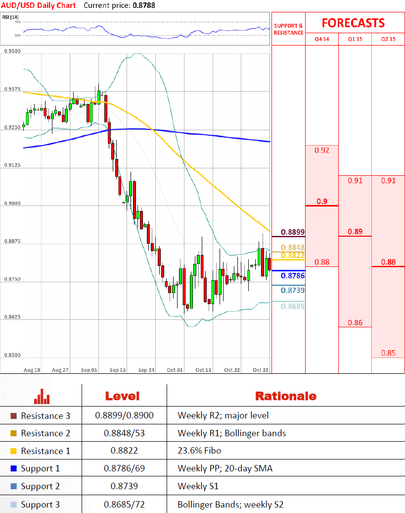Select the AUD/USD Daily Chart title
Image resolution: width=405 pixels, height=513 pixels.
pos(38,5)
